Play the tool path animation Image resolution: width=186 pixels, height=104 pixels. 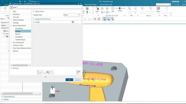point(113,8)
